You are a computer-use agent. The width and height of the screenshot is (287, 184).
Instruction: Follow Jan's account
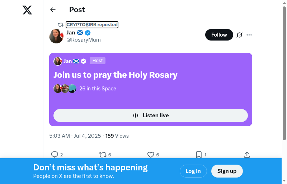point(219,35)
